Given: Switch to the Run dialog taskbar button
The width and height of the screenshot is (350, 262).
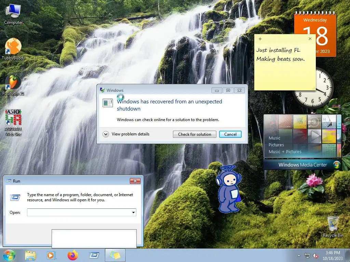Looking at the screenshot, I should pos(94,255).
